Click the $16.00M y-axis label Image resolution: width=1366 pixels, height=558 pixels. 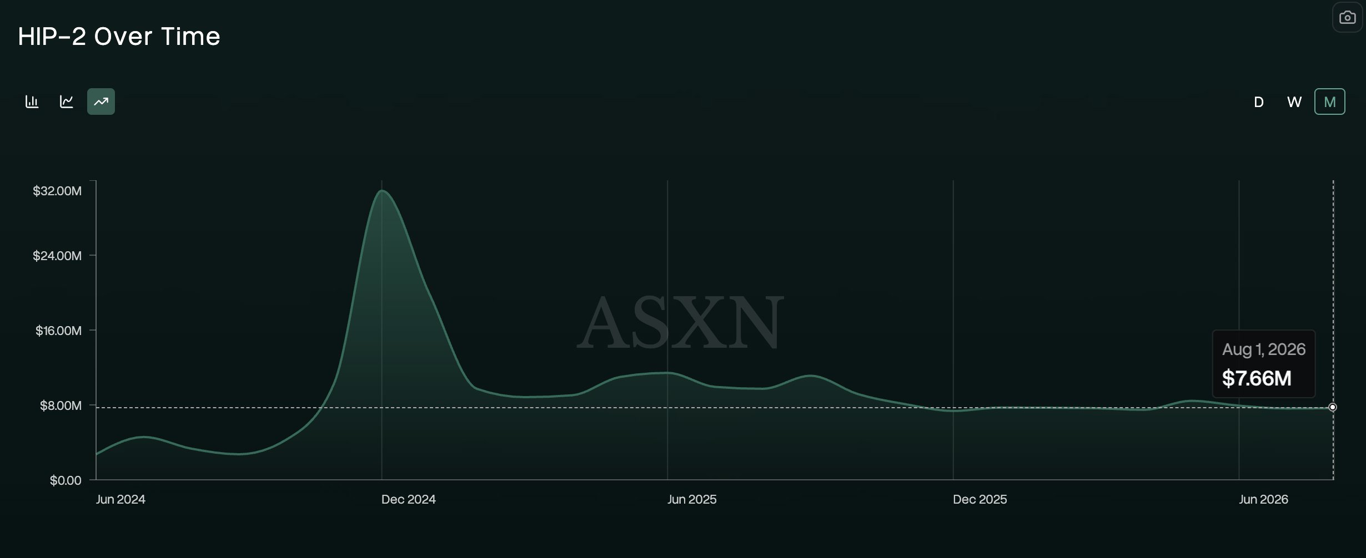pyautogui.click(x=58, y=331)
